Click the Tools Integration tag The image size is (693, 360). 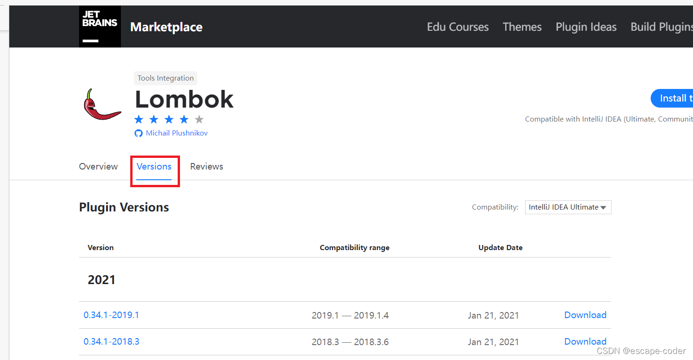tap(166, 78)
